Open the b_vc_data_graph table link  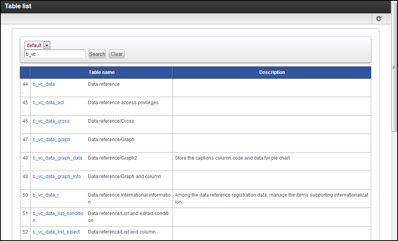point(51,140)
